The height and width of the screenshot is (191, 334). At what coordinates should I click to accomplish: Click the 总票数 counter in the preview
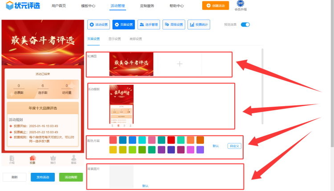tap(19, 89)
